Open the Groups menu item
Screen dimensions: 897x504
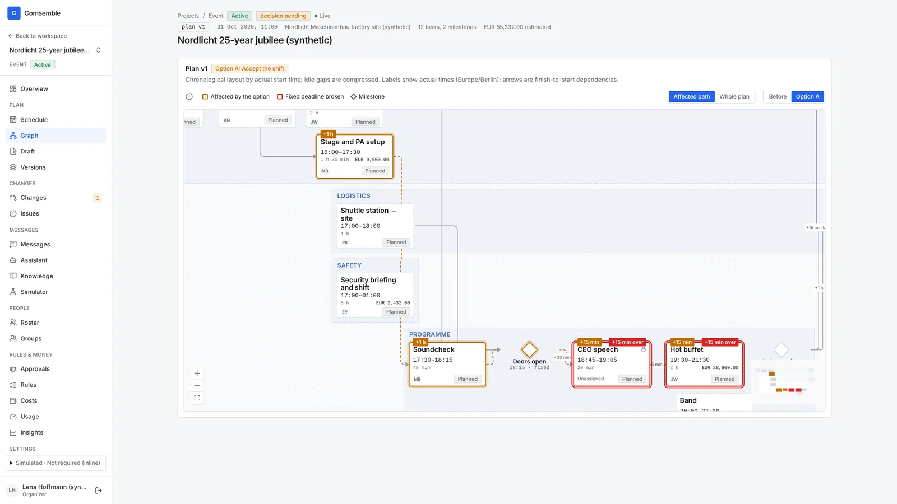(x=56, y=339)
